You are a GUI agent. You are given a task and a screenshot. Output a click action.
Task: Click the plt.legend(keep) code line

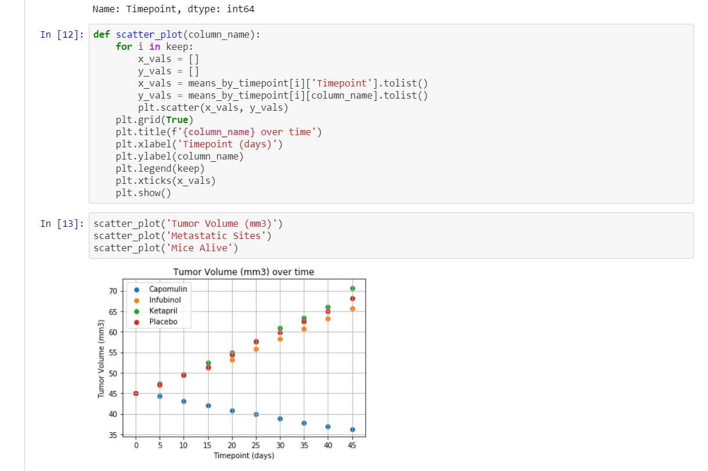coord(160,169)
